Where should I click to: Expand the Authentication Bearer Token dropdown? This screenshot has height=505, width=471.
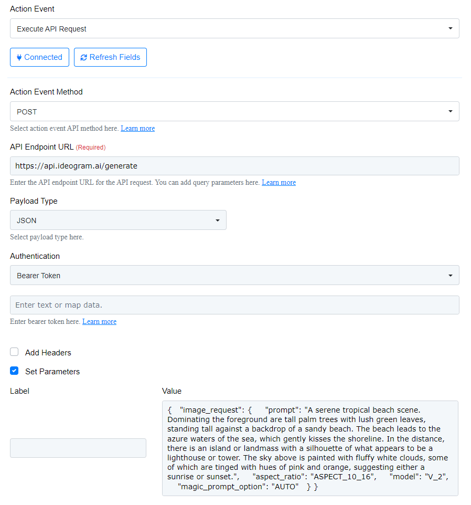(234, 276)
